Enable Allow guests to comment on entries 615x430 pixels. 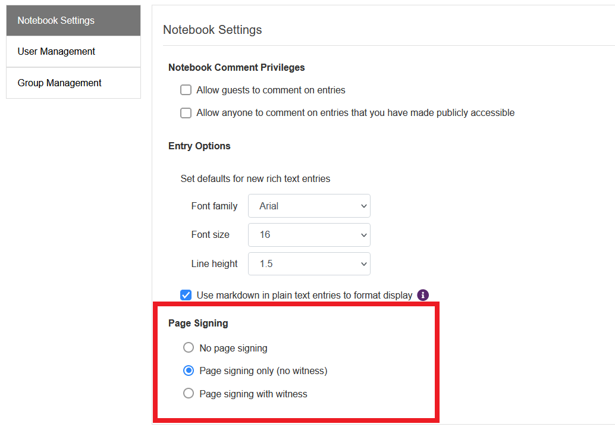186,90
